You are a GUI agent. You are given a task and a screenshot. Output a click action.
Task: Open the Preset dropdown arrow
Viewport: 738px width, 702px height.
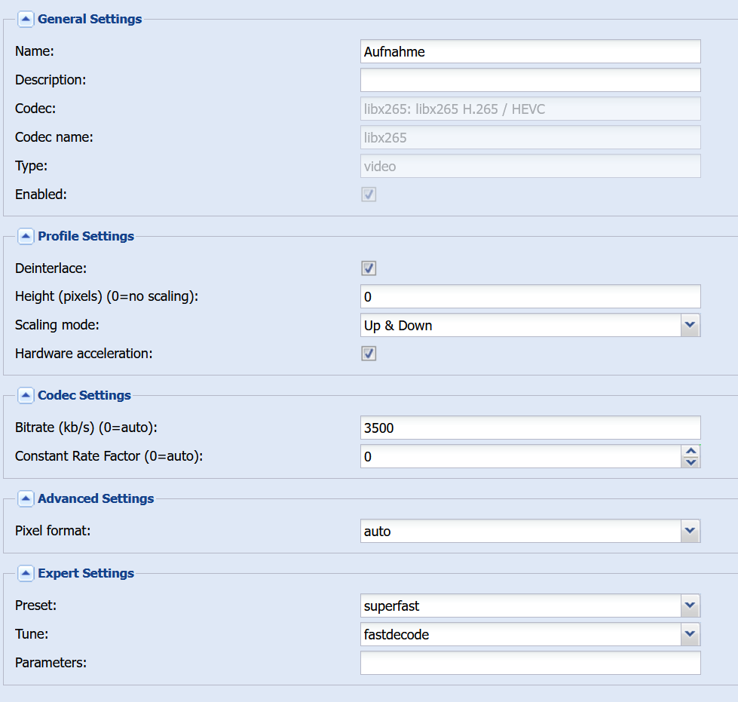[691, 606]
